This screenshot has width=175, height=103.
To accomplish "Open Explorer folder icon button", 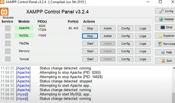I will click(165, 36).
